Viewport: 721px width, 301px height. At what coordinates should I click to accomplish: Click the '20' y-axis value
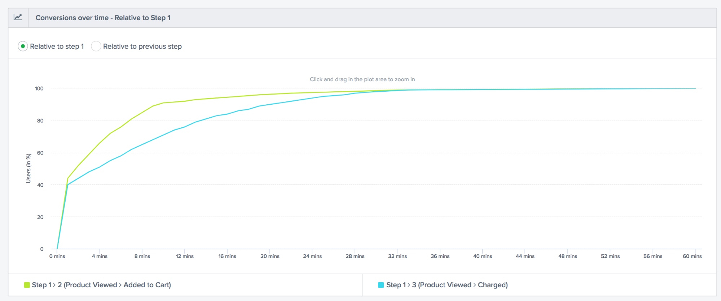(x=40, y=217)
